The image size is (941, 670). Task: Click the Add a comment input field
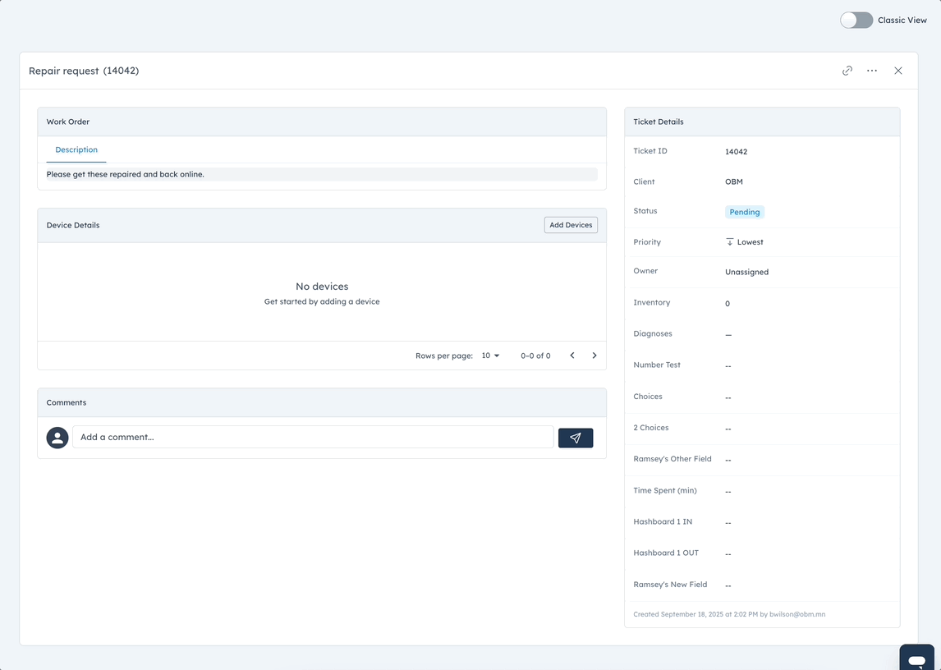[312, 437]
